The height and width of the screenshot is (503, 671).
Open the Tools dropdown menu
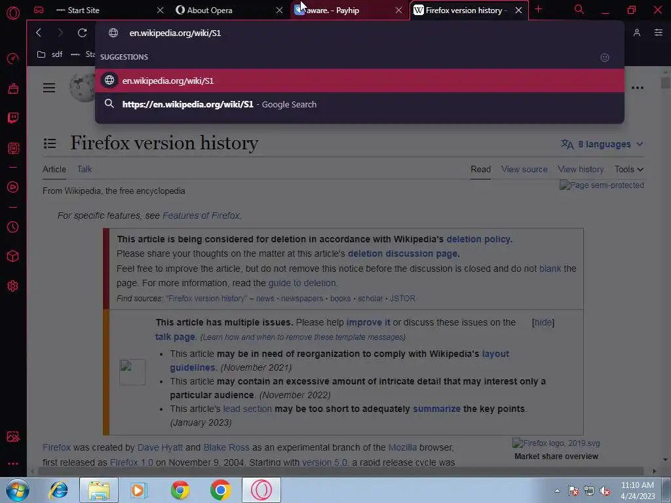coord(628,170)
